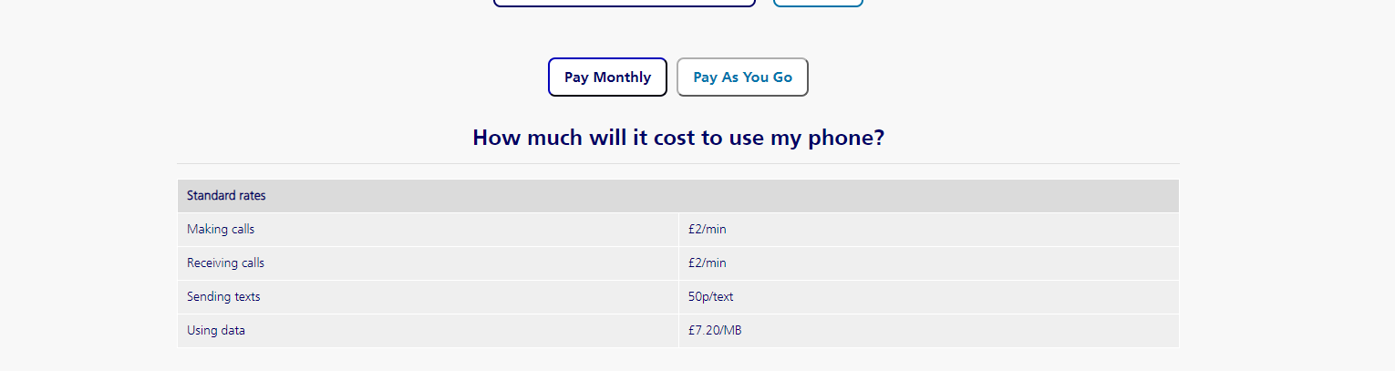The height and width of the screenshot is (371, 1395).
Task: Click the wide dark-blue outlined button at top
Action: 625,3
